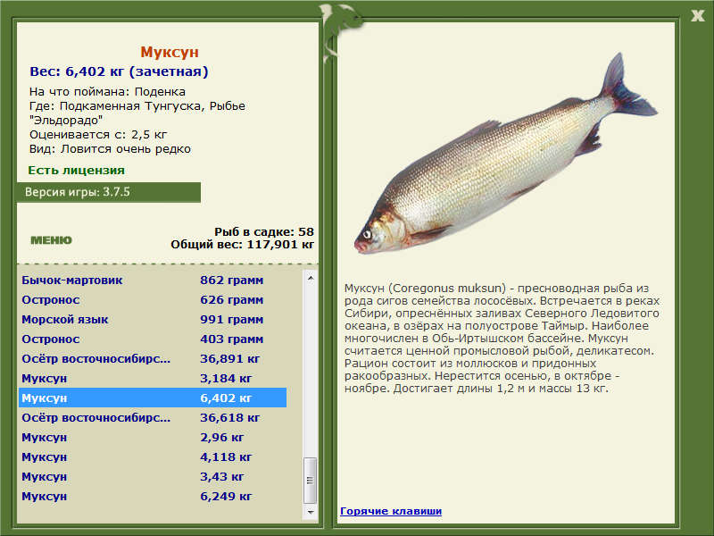Viewport: 714px width, 536px height.
Task: Select highlighted Муксун 6,402 кг entry
Action: [153, 398]
